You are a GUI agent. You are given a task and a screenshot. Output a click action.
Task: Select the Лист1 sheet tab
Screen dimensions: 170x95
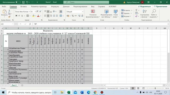click(x=14, y=85)
